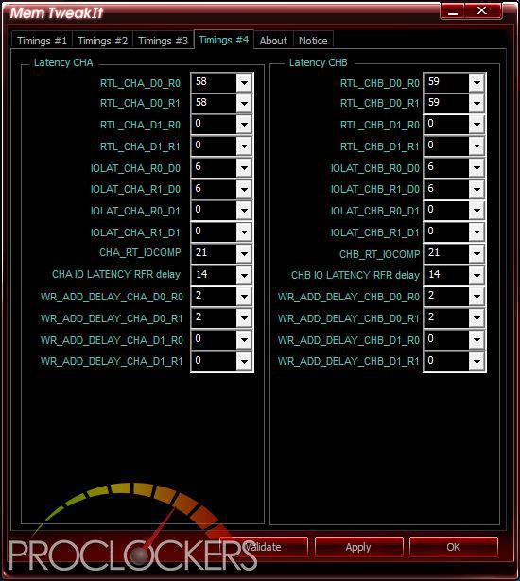The height and width of the screenshot is (581, 520).
Task: Minimize the Mem TweakIt window
Action: click(453, 11)
